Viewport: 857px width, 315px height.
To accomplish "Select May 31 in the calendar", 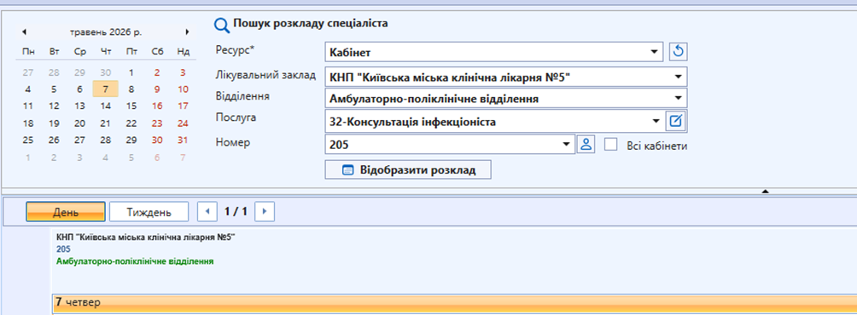I will [183, 140].
